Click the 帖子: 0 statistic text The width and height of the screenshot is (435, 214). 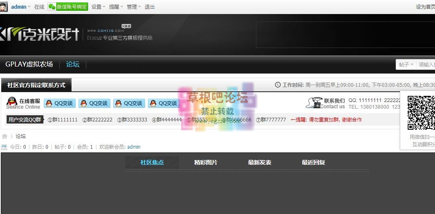coord(62,147)
